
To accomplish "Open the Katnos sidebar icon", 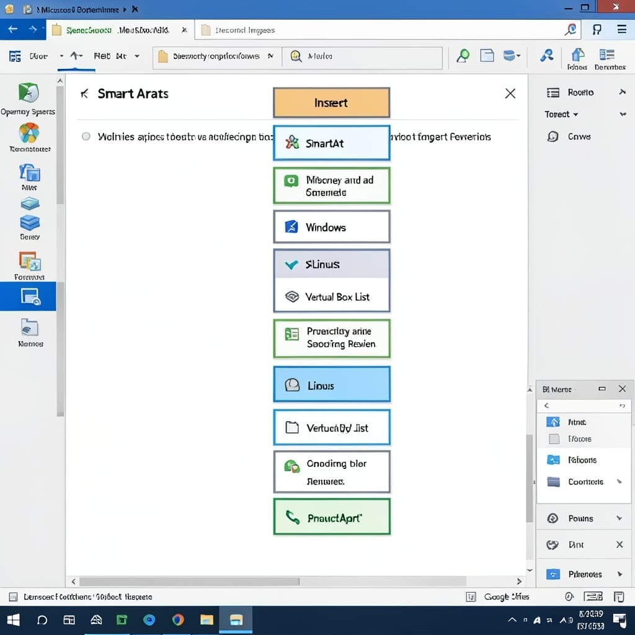I will pos(30,332).
